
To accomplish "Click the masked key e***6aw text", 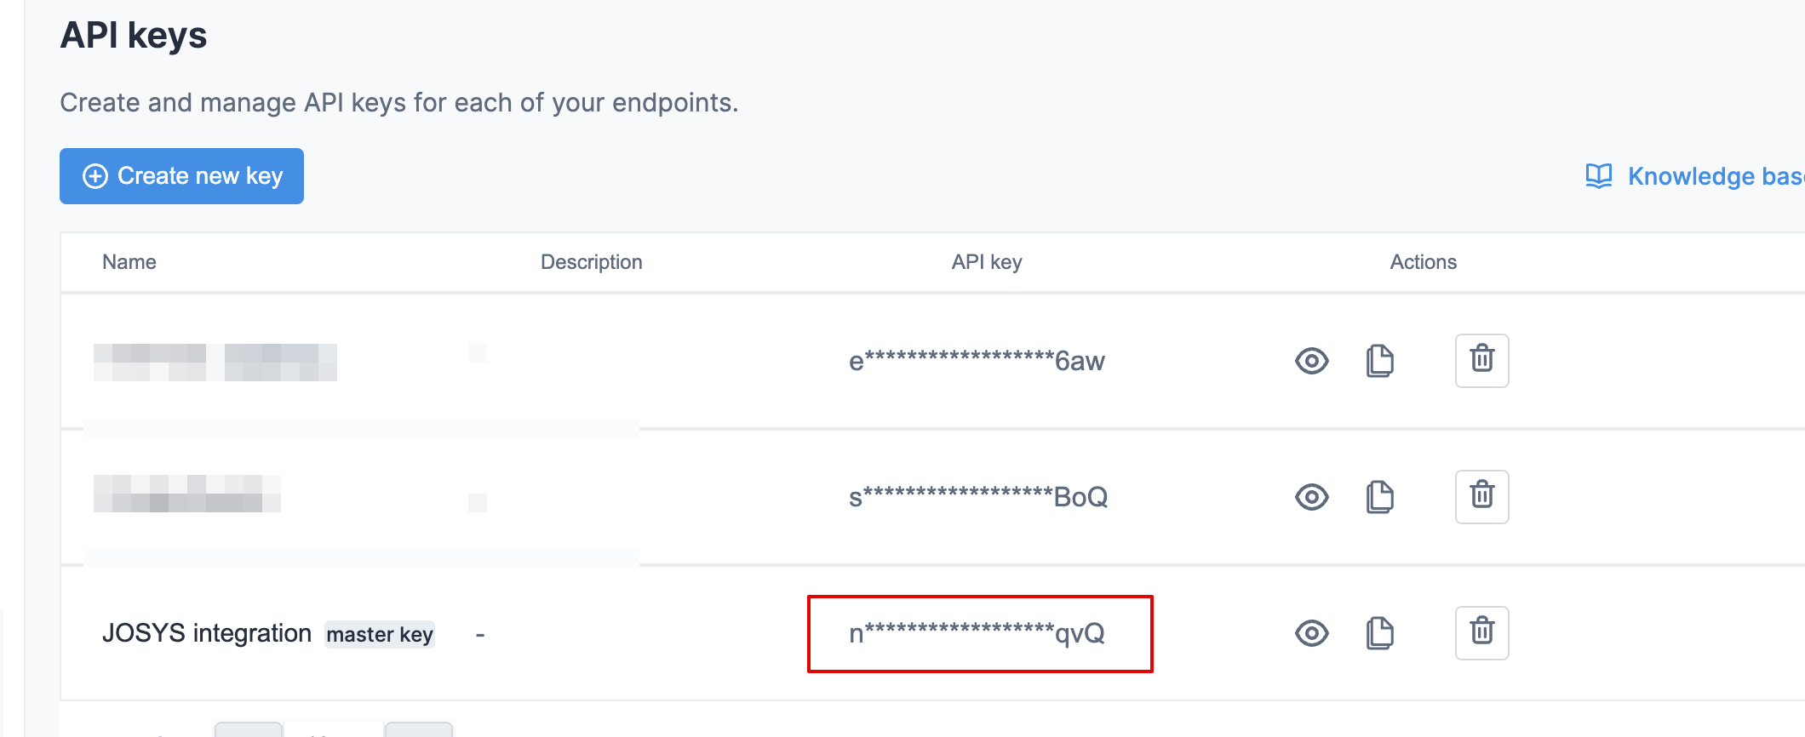I will click(977, 361).
